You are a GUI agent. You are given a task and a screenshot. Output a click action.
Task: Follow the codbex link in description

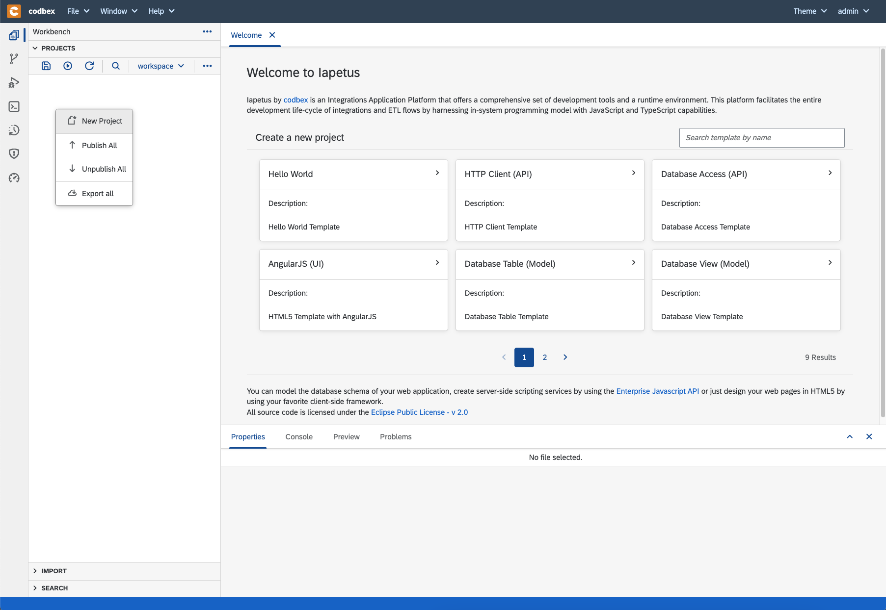pyautogui.click(x=295, y=100)
